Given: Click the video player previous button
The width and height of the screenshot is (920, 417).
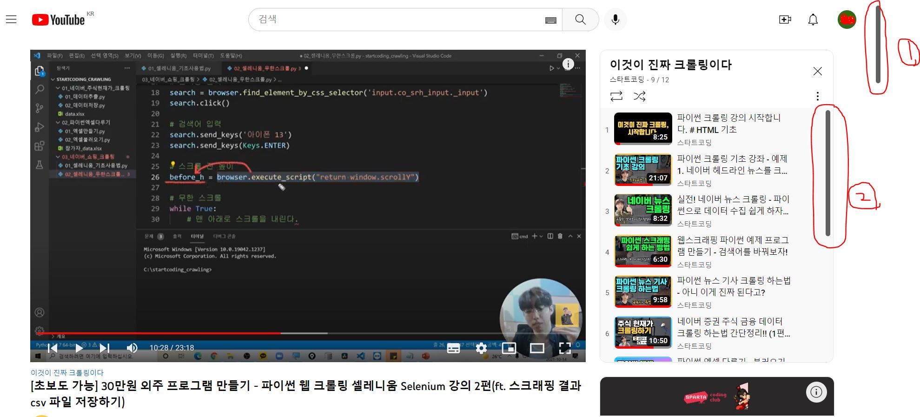Looking at the screenshot, I should (53, 348).
